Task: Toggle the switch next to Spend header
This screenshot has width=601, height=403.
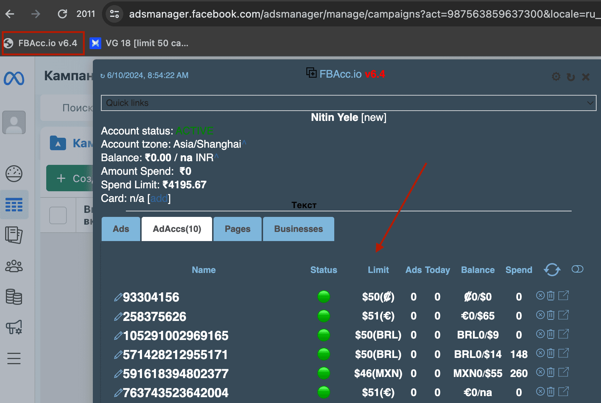Action: 578,269
